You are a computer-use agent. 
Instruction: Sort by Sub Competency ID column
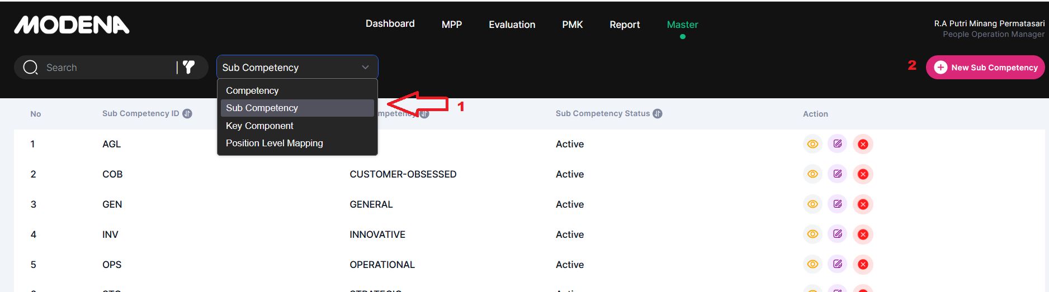pos(187,114)
